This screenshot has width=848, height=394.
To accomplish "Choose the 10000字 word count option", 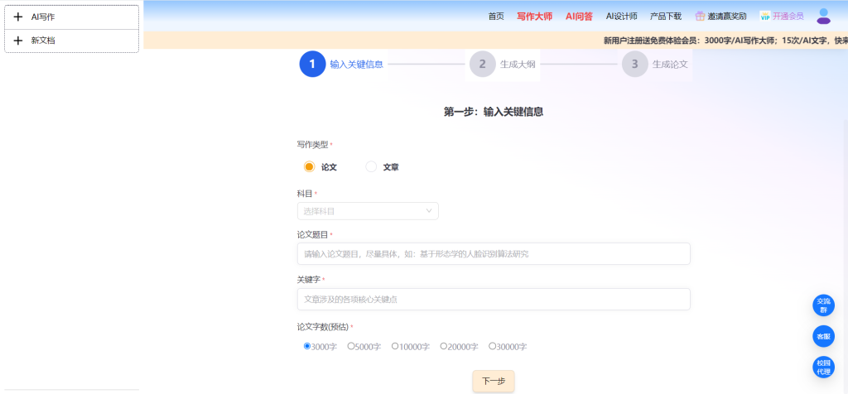I will [x=395, y=346].
